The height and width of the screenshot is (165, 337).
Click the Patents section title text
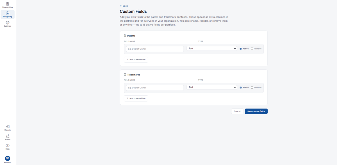tap(131, 36)
